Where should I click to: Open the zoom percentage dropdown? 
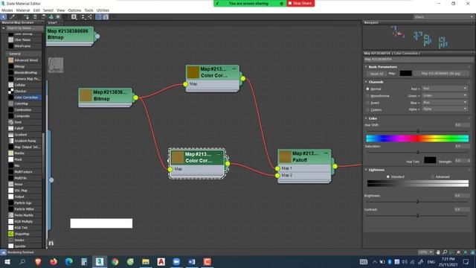(x=426, y=252)
